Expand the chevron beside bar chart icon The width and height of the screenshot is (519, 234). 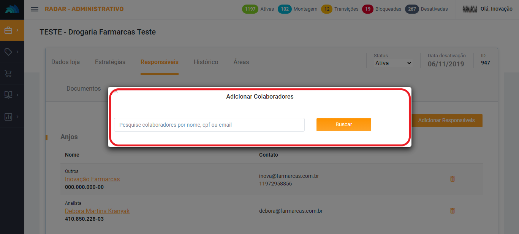[17, 117]
